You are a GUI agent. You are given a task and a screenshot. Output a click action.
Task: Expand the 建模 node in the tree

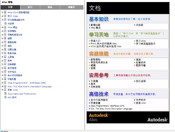[2, 38]
